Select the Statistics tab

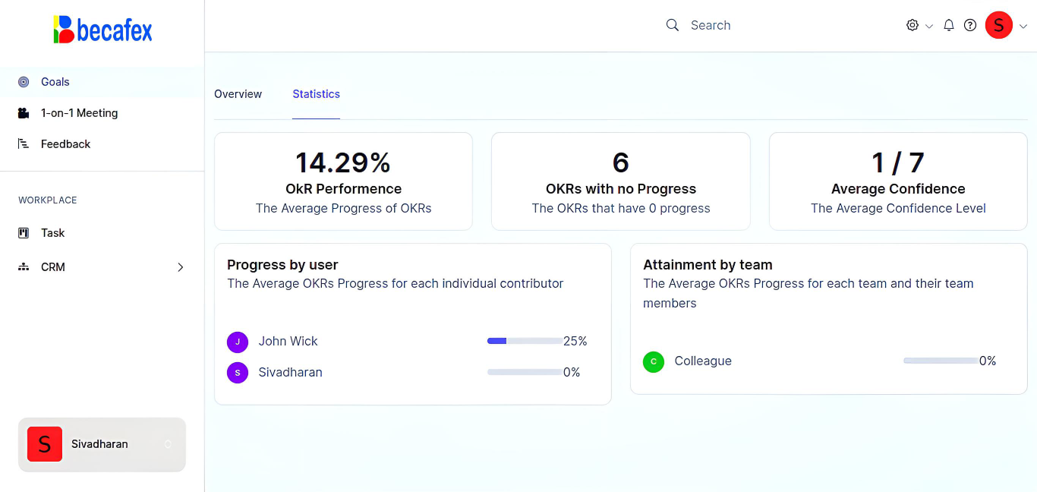coord(316,94)
